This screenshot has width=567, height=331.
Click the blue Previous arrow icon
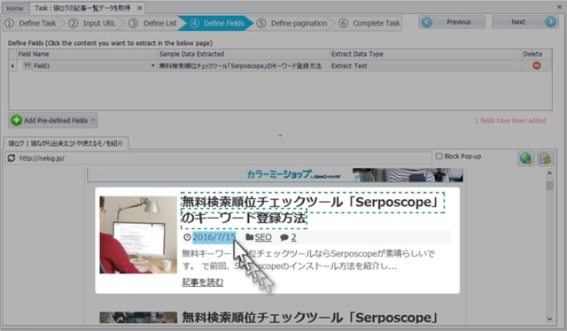click(427, 22)
